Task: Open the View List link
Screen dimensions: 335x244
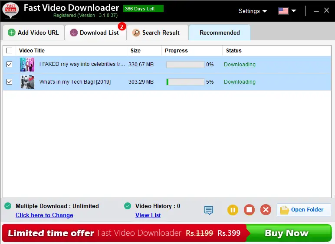Action: pos(148,215)
